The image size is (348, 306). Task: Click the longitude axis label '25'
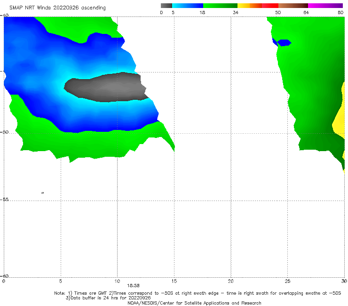pos(287,281)
